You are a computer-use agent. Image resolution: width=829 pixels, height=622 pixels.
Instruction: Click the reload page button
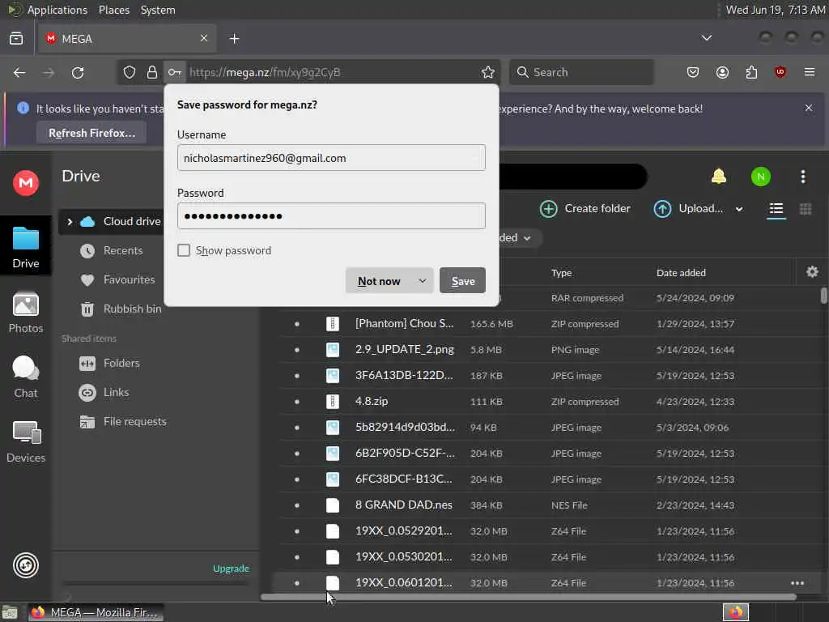pos(78,72)
